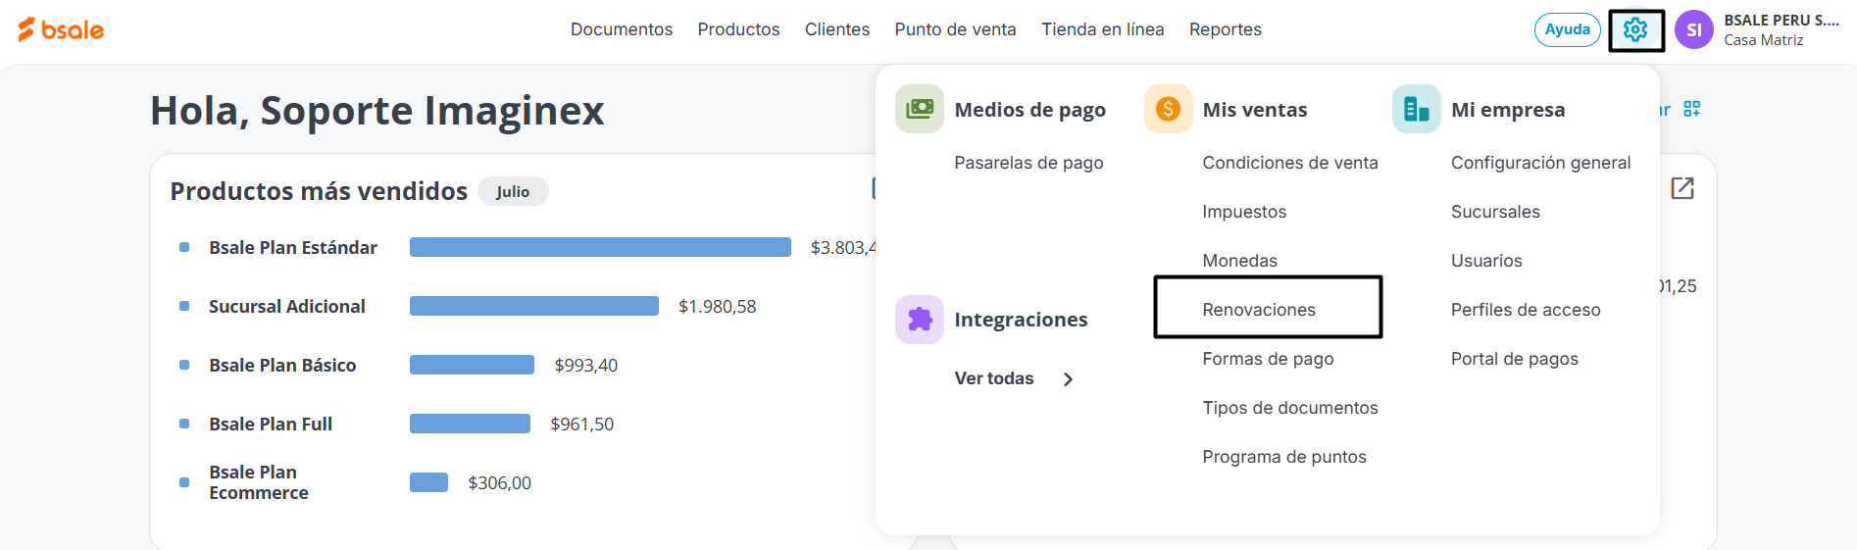Click the Bsale Plan Estándar bar
This screenshot has height=550, width=1857.
click(x=600, y=247)
